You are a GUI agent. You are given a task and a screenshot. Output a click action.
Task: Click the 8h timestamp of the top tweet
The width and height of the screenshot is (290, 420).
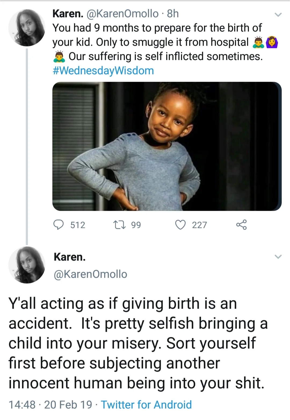tap(173, 13)
